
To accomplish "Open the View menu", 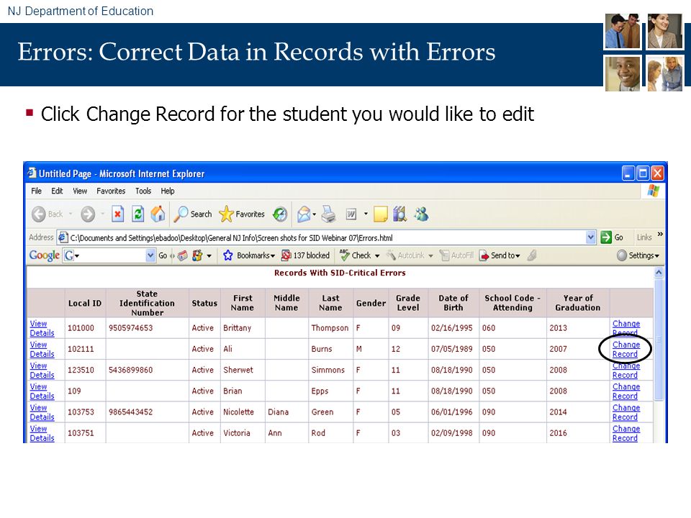I will pyautogui.click(x=80, y=191).
